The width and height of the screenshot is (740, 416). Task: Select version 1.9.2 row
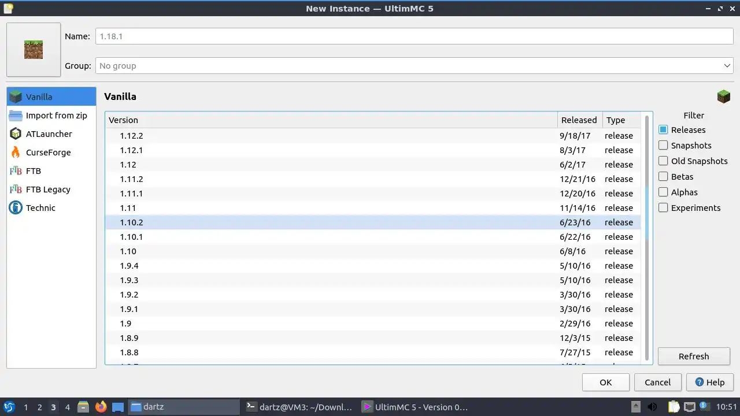[x=373, y=295]
